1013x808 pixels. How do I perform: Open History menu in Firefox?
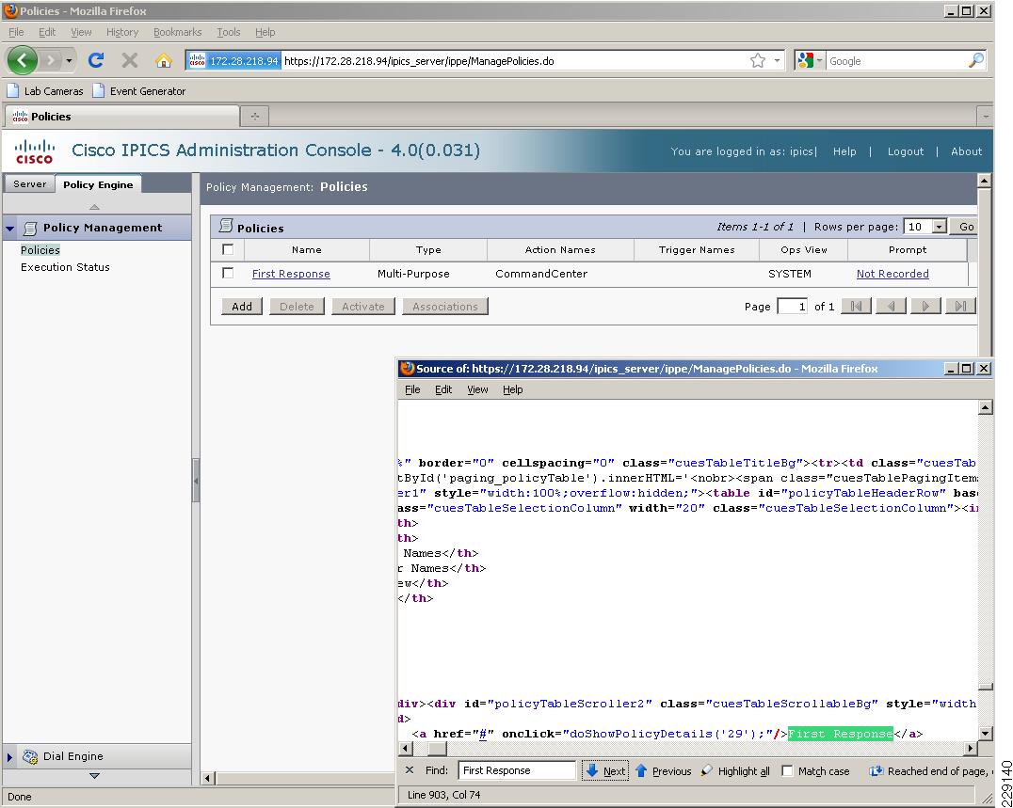[122, 32]
